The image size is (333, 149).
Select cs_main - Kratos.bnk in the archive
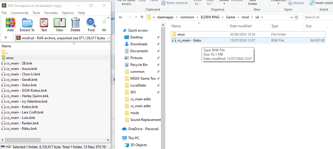click(x=20, y=107)
